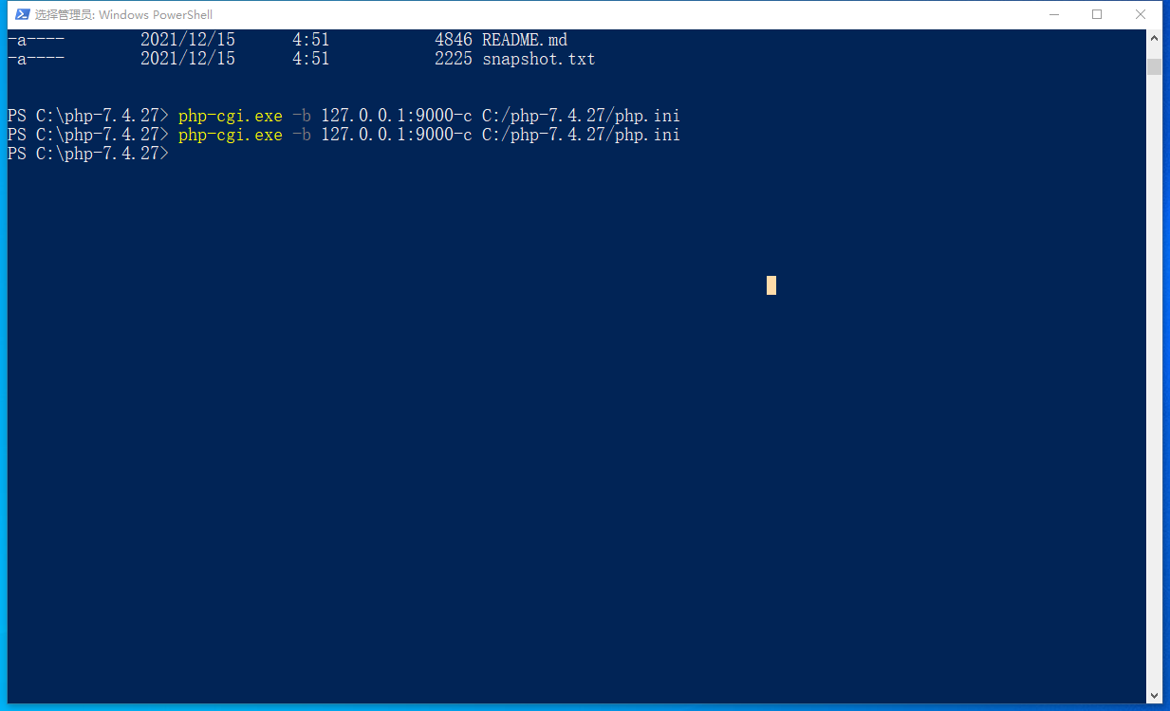Click php-cgi.exe in the second command line
Viewport: 1170px width, 711px height.
pos(231,135)
